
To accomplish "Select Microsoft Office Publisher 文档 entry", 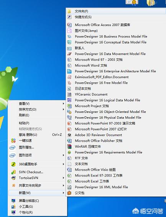I will click(116, 141).
